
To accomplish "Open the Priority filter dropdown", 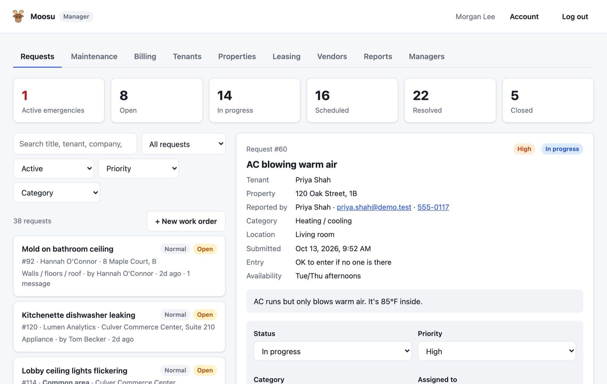I will pos(139,168).
